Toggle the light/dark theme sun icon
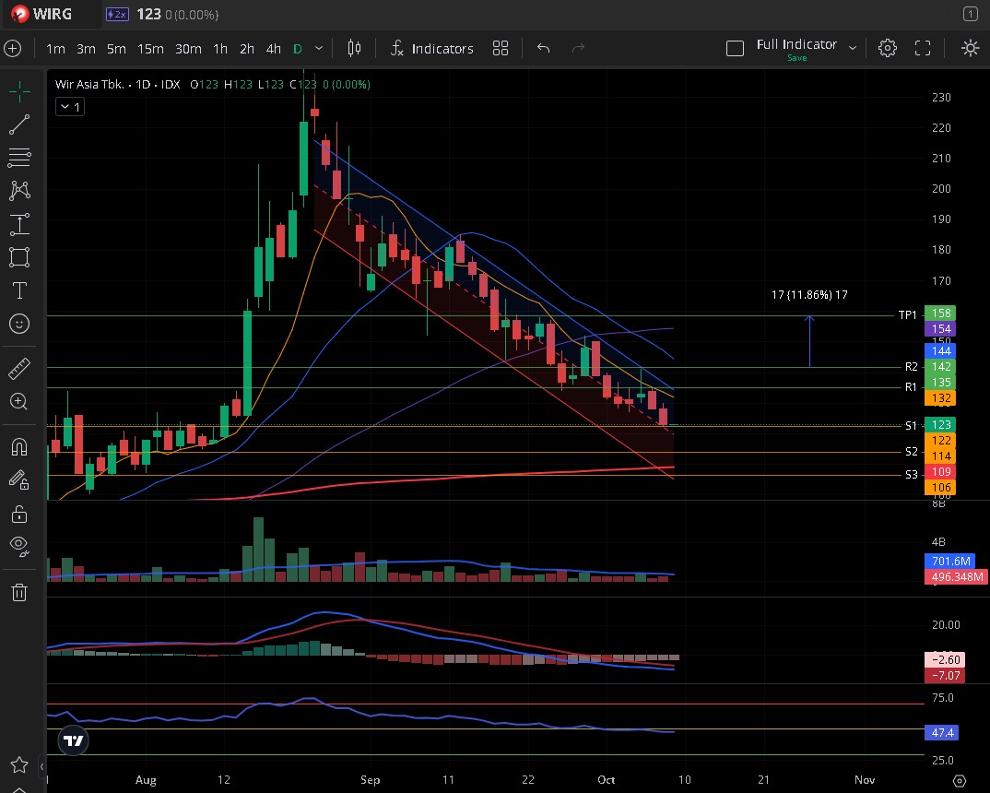Image resolution: width=990 pixels, height=793 pixels. tap(970, 48)
